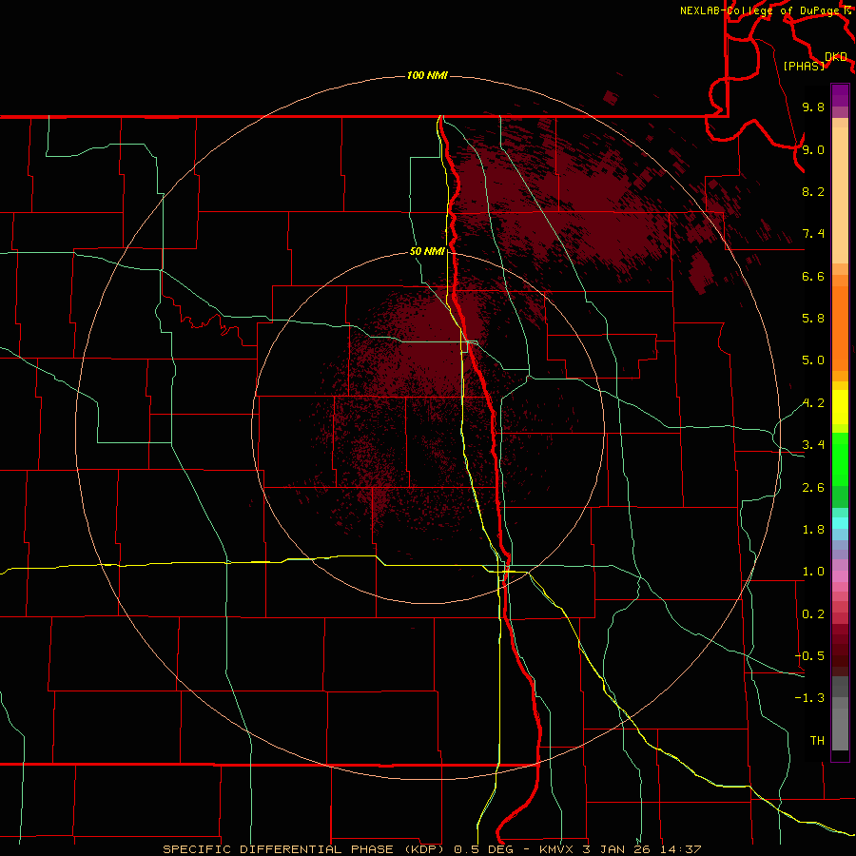This screenshot has width=856, height=856.
Task: Click the 0.2 scale value
Action: [x=813, y=614]
